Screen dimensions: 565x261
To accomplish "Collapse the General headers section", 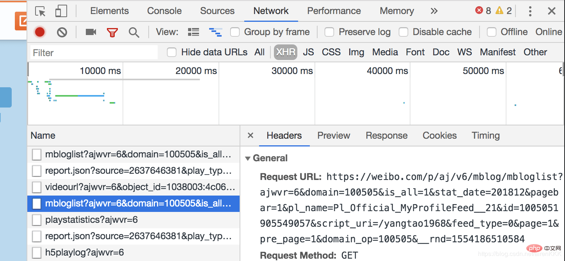I will (247, 159).
